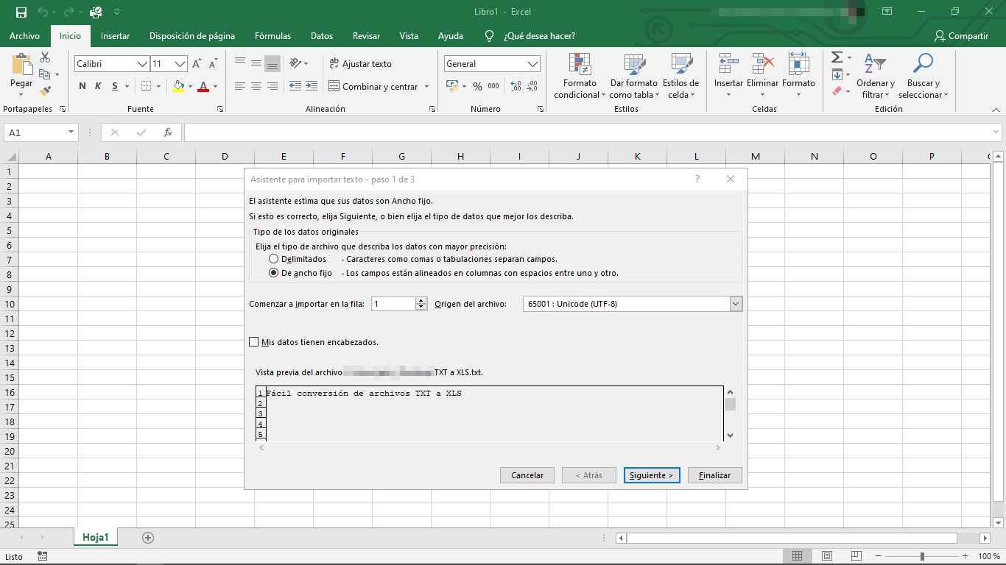This screenshot has height=565, width=1006.
Task: Open the Archivo menu
Action: (24, 35)
